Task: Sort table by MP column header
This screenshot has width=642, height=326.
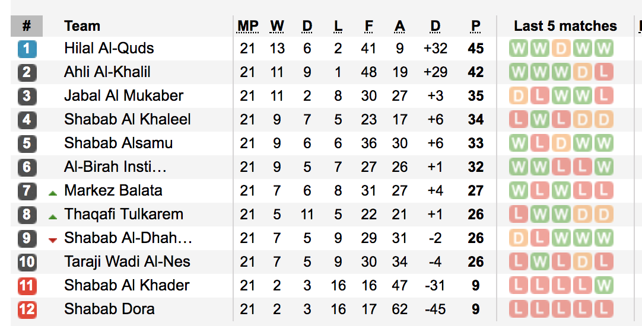Action: coord(247,26)
